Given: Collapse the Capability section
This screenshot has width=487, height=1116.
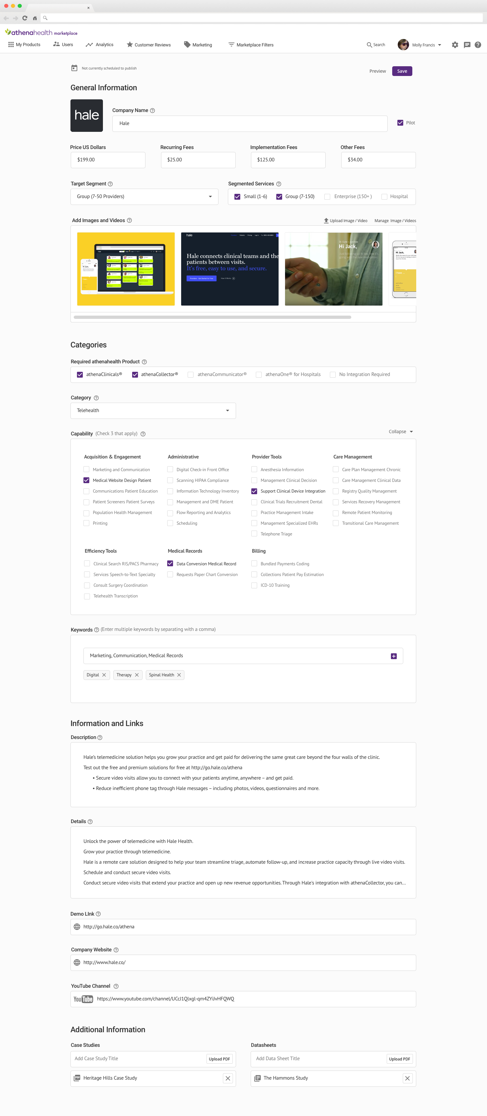Looking at the screenshot, I should pos(401,432).
